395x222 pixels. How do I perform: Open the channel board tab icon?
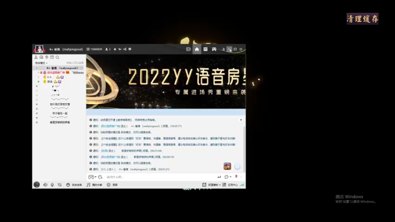tap(205, 49)
